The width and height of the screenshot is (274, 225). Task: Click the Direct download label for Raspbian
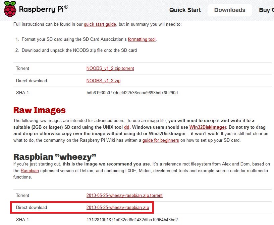[x=32, y=208]
